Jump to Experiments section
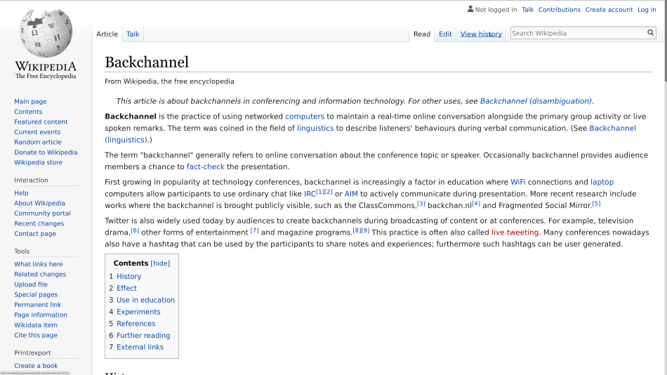The width and height of the screenshot is (667, 375). pos(138,312)
